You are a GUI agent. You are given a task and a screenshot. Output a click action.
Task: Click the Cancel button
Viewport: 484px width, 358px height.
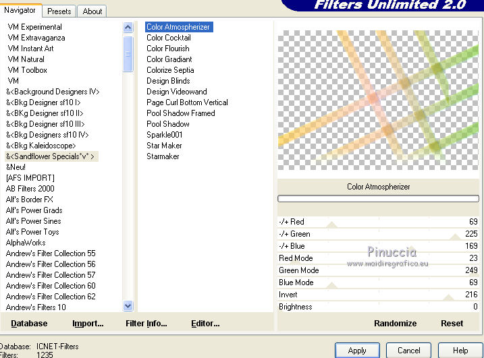coord(408,351)
